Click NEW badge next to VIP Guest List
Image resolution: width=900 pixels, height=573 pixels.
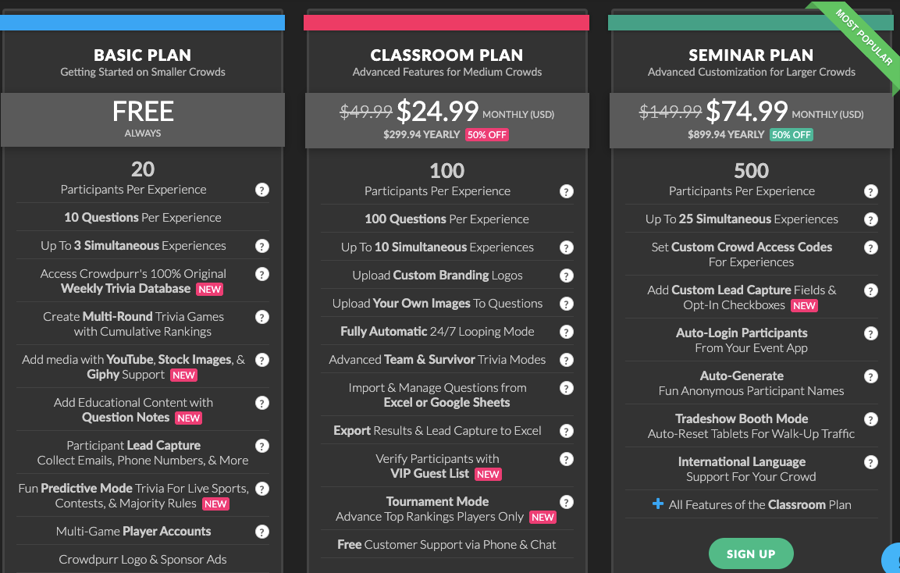tap(488, 474)
